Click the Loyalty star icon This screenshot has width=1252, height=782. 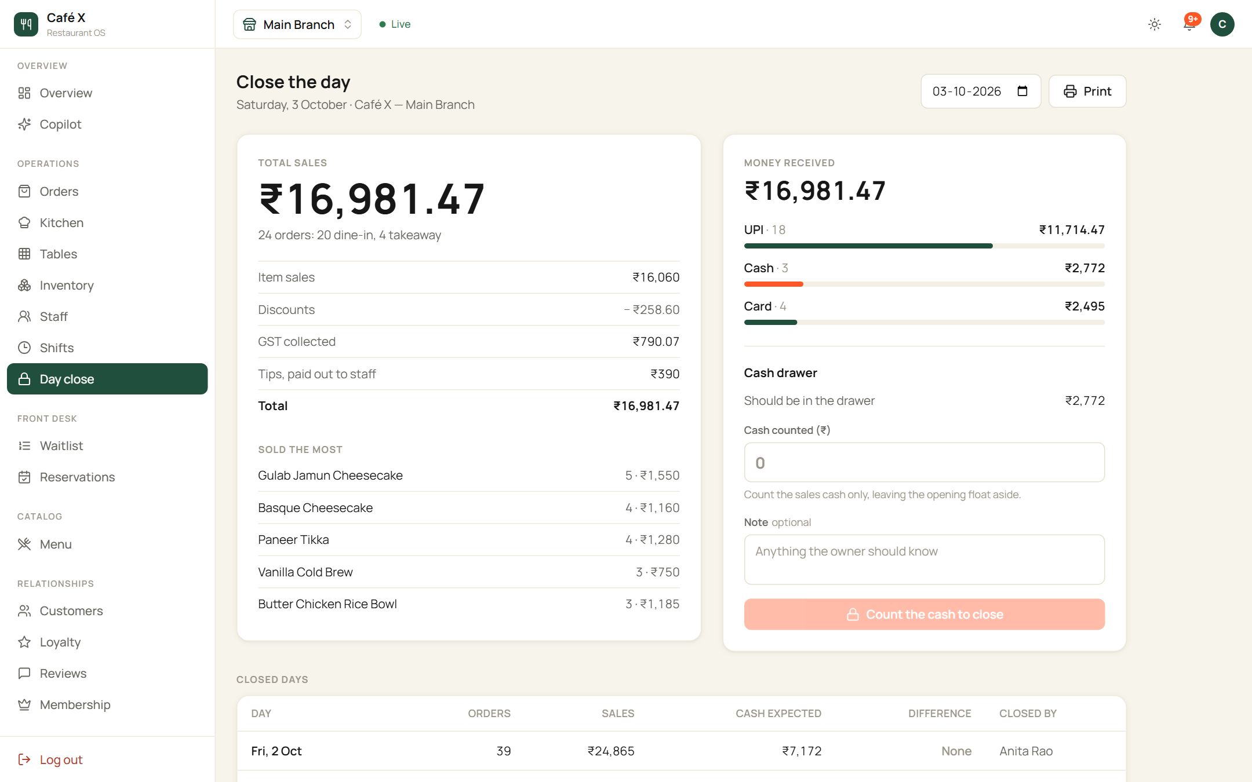pyautogui.click(x=24, y=642)
